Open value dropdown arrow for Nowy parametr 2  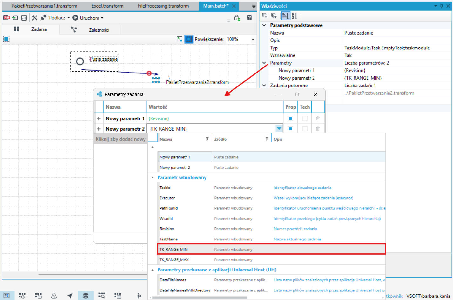pyautogui.click(x=279, y=129)
